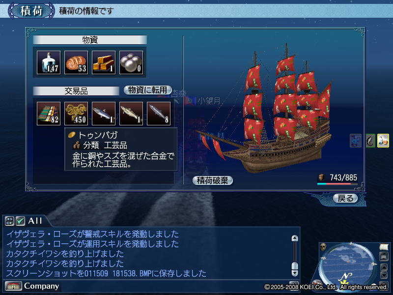Click the fishing hook skill icon

pos(370,141)
